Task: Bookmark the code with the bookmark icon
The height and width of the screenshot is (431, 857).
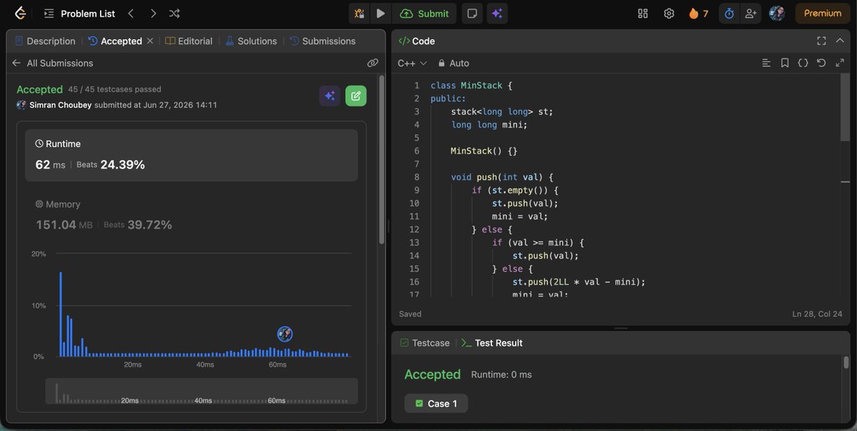Action: [785, 64]
